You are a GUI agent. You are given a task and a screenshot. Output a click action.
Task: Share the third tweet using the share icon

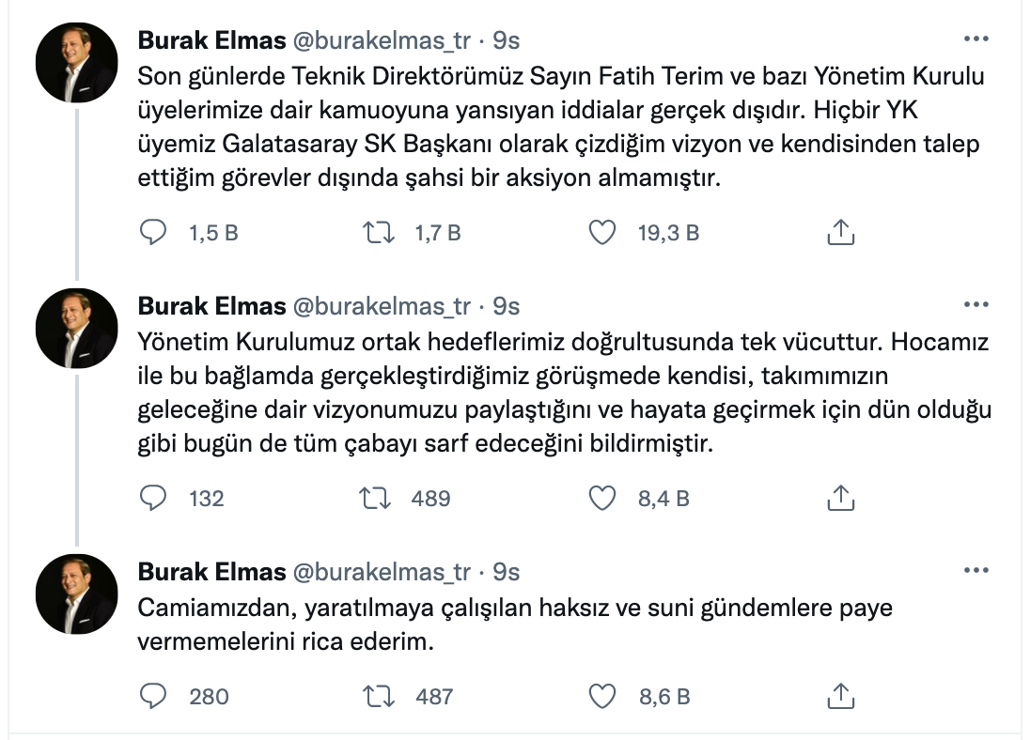(843, 696)
